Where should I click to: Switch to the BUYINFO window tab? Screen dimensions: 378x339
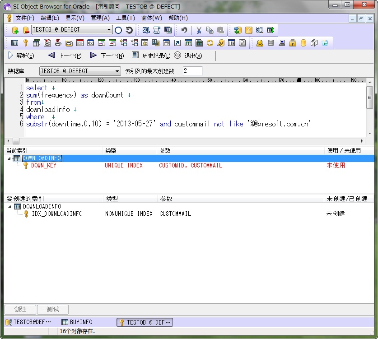(77, 322)
